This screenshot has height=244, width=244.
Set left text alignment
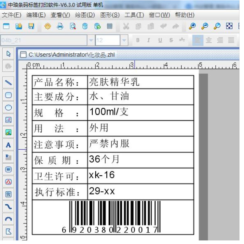pyautogui.click(x=197, y=40)
